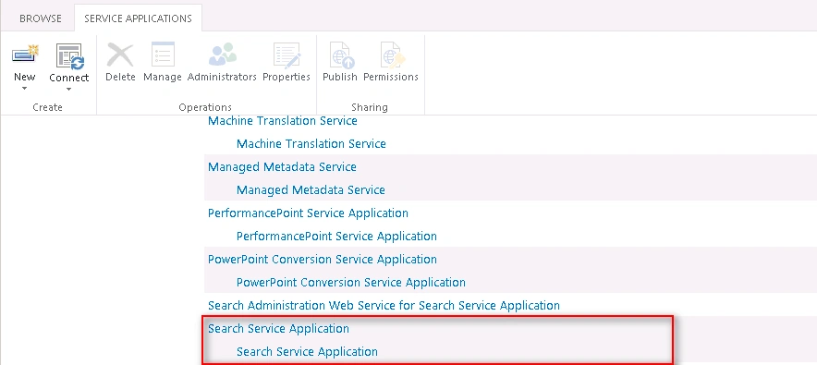Open the Search Service Application link

click(x=278, y=329)
